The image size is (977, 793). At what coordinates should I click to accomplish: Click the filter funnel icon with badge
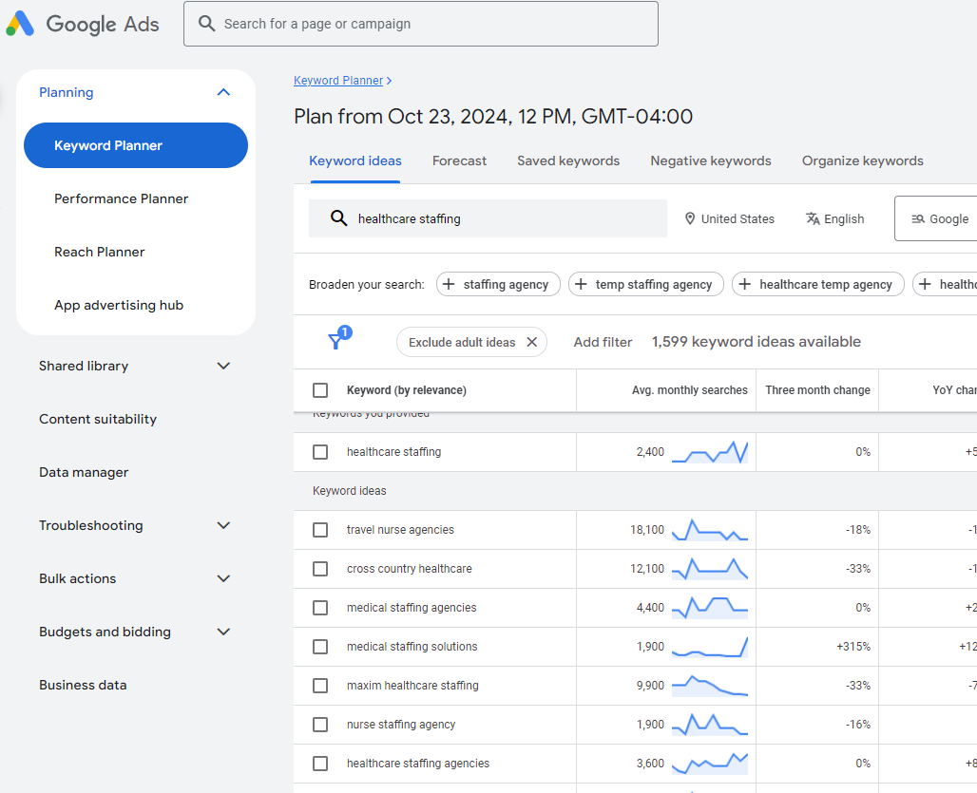[339, 338]
